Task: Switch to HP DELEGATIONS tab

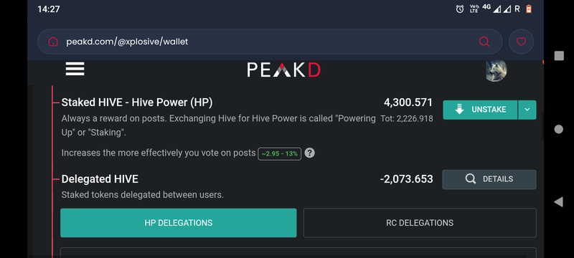Action: click(178, 223)
